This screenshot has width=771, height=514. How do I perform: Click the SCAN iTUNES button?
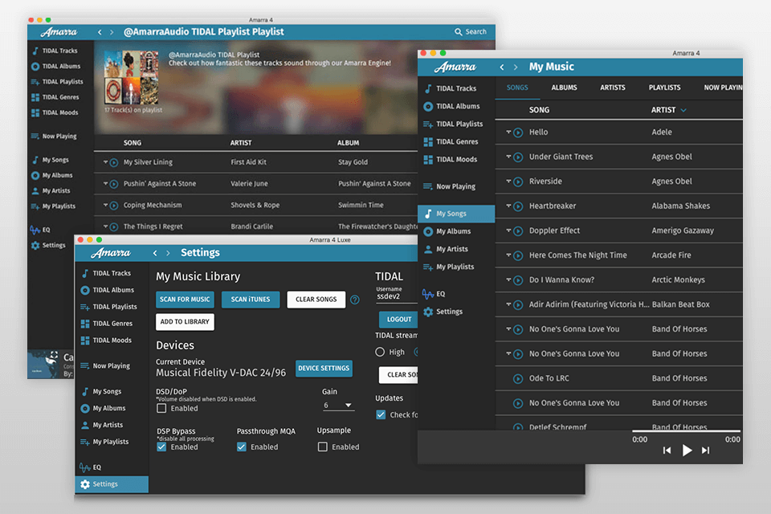pyautogui.click(x=251, y=299)
